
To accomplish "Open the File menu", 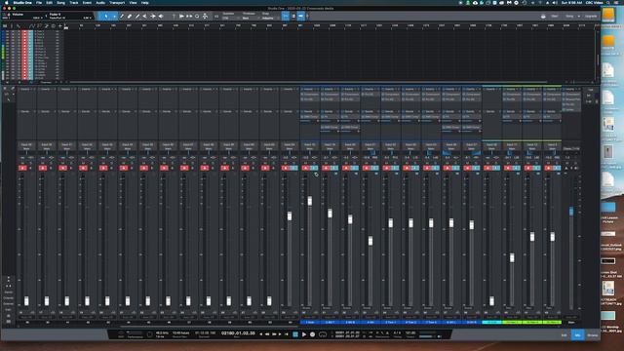I will click(x=39, y=3).
